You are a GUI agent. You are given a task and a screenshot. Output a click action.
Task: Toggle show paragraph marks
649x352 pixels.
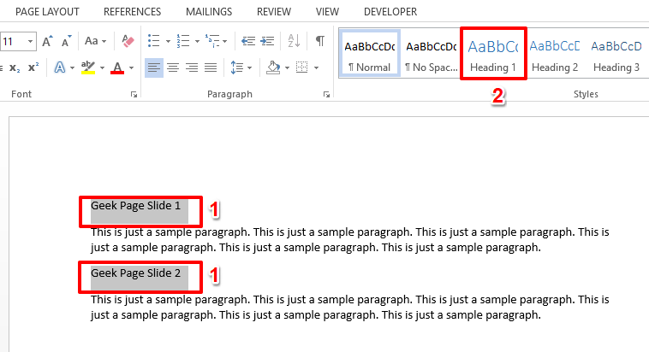tap(320, 41)
